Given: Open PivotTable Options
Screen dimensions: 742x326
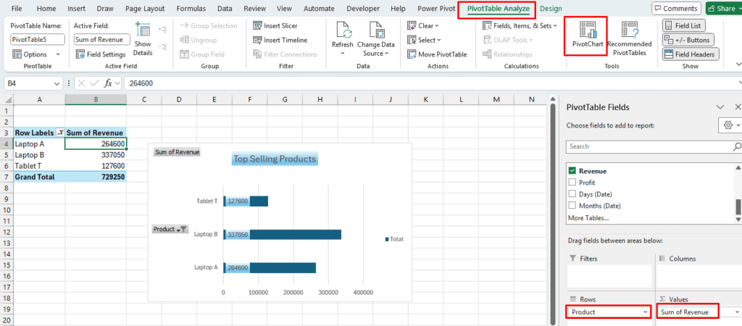Looking at the screenshot, I should click(36, 54).
